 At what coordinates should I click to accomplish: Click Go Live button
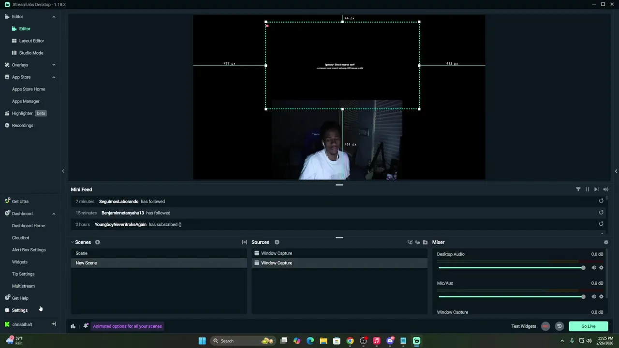coord(589,326)
